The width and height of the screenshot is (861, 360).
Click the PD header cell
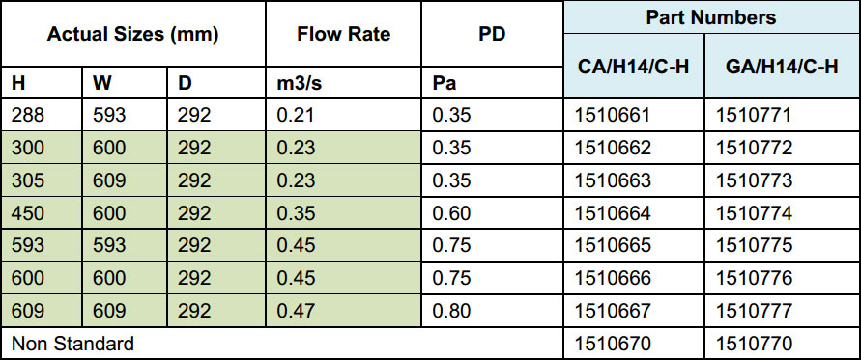(492, 34)
